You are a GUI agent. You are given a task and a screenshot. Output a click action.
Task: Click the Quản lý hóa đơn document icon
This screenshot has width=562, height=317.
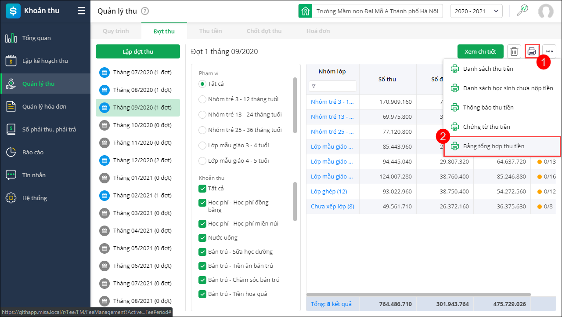(11, 107)
